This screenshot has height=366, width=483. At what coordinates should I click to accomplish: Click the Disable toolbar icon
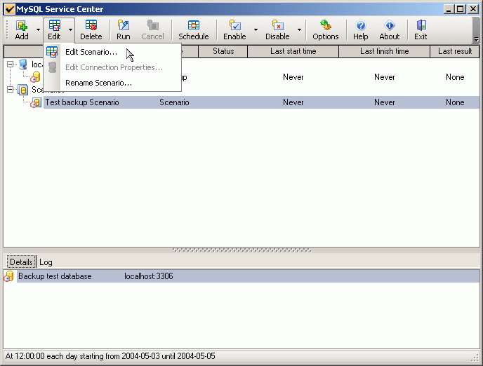pyautogui.click(x=277, y=30)
